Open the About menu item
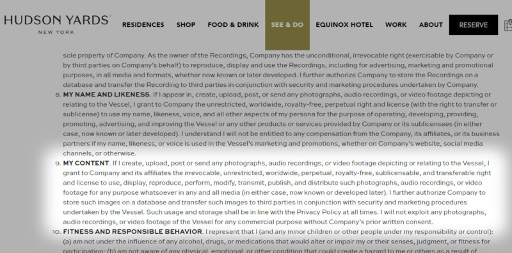 (431, 25)
